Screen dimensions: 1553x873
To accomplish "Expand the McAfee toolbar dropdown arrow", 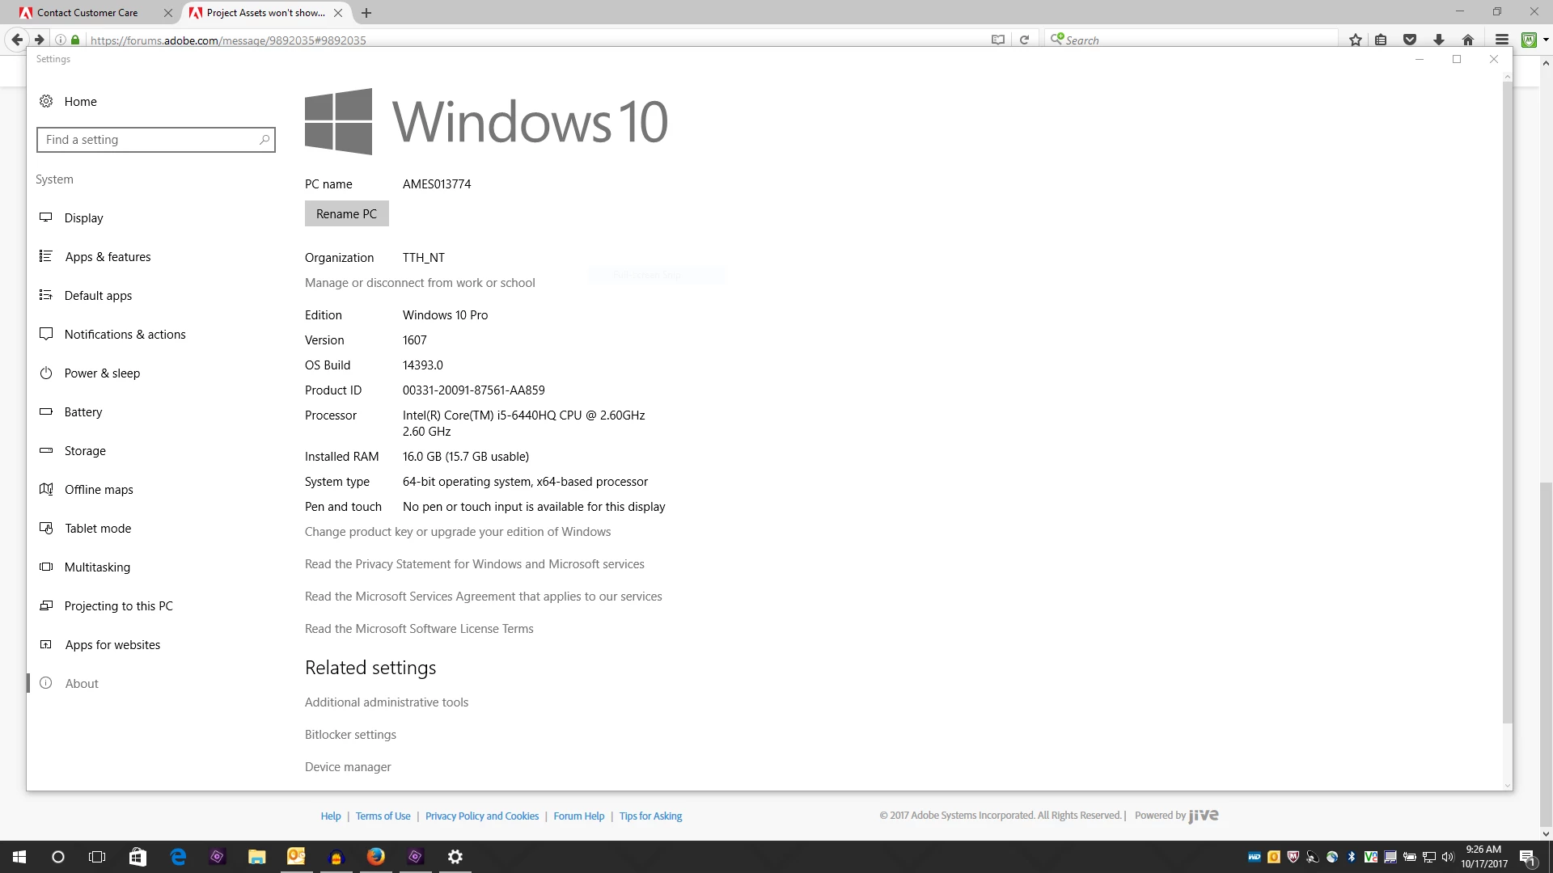I will 1546,40.
